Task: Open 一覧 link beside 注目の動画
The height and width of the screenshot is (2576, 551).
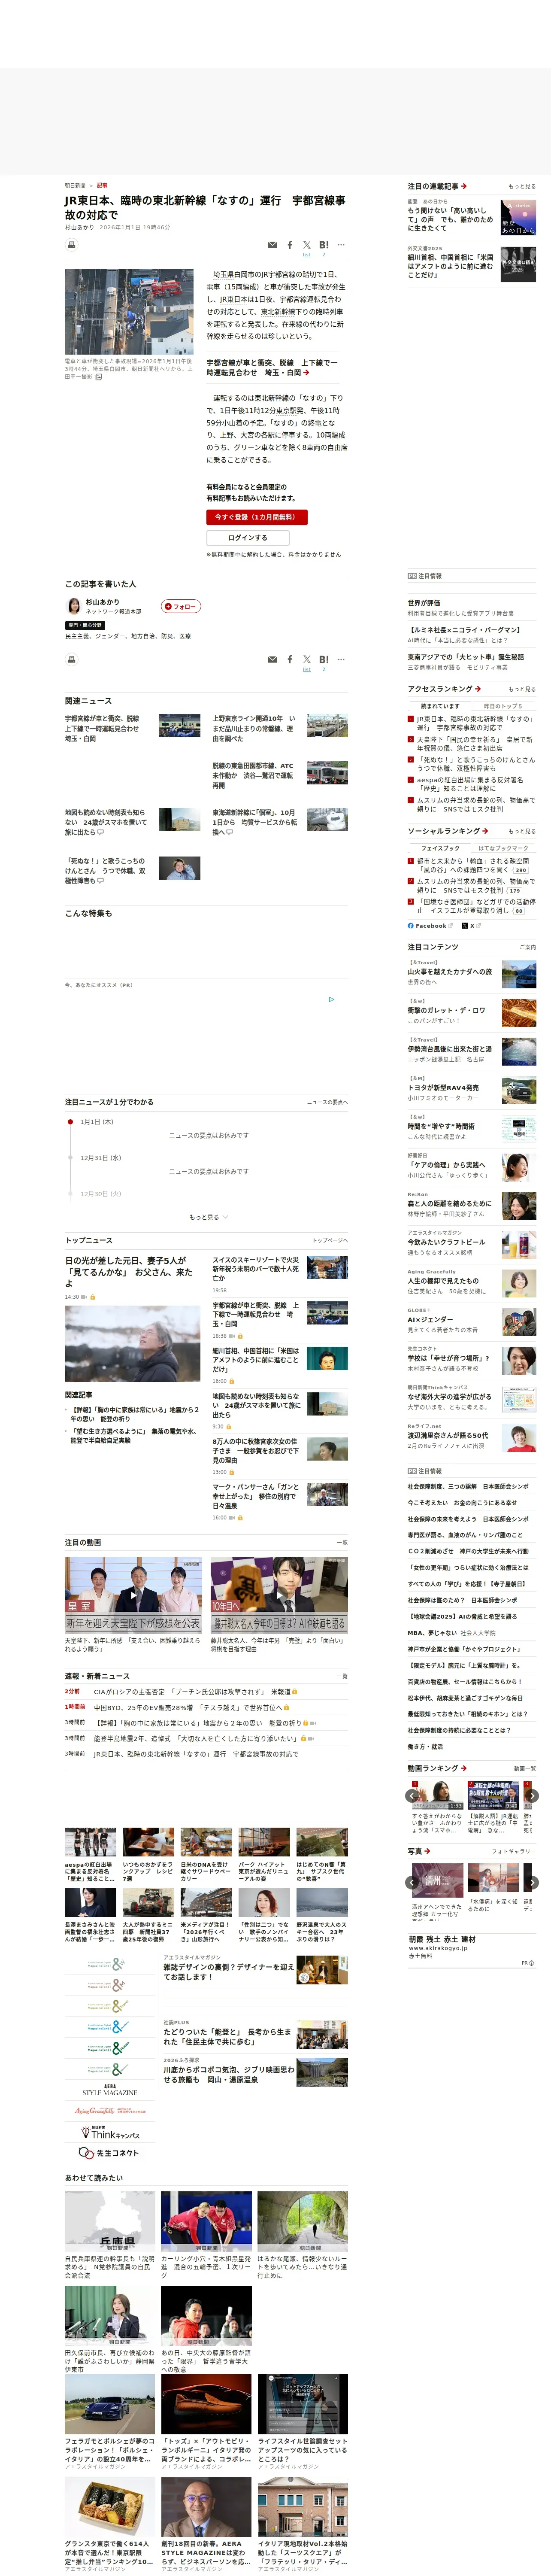Action: (x=342, y=1543)
